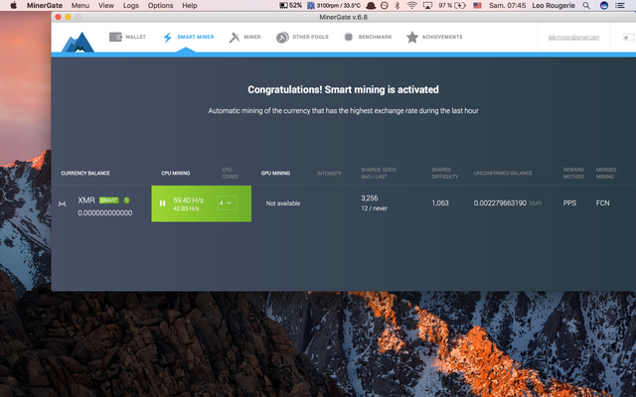Click the MinerGate mountain logo
The image size is (636, 397).
tap(78, 42)
